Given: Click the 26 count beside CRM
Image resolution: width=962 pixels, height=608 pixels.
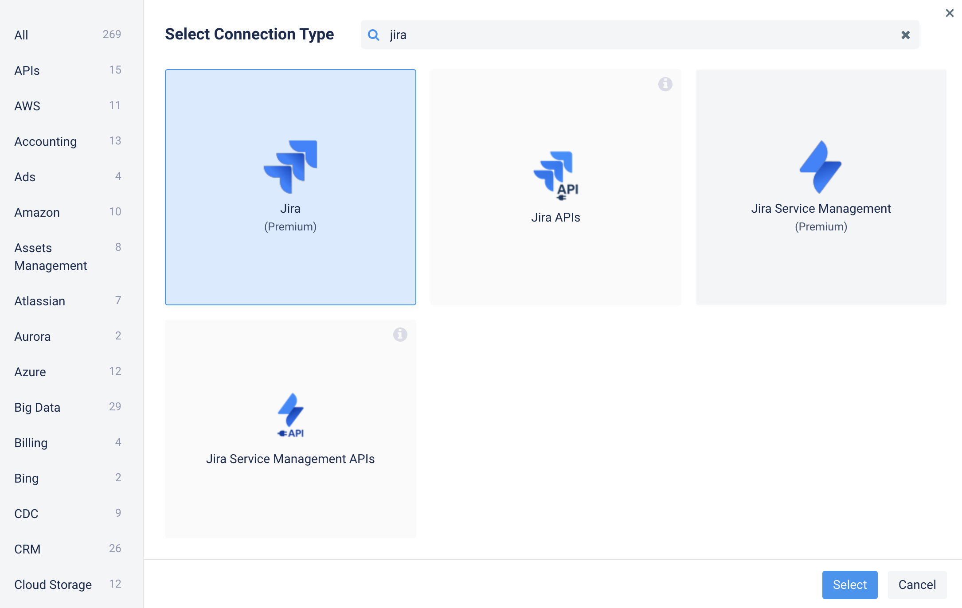Looking at the screenshot, I should pos(115,548).
